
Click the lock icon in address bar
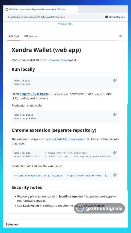click(x=9, y=17)
